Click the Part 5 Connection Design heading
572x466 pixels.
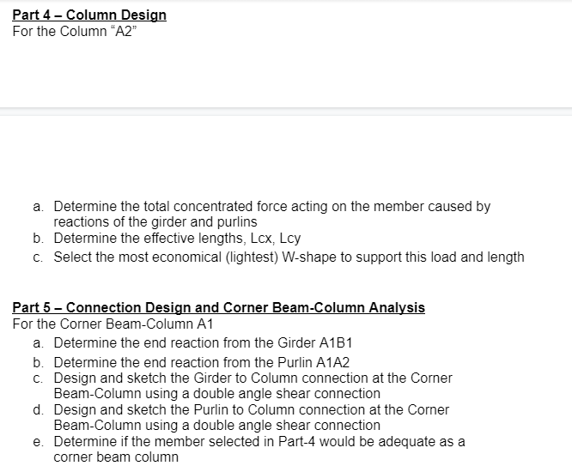[218, 307]
